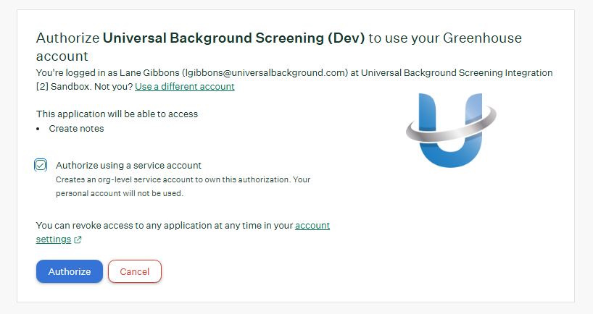The height and width of the screenshot is (314, 593).
Task: Click the external link icon beside settings
Action: [78, 239]
